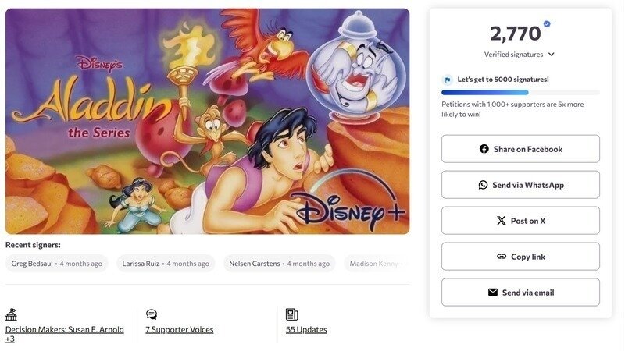Click the blue flag goal icon
The width and height of the screenshot is (625, 351).
coord(448,80)
